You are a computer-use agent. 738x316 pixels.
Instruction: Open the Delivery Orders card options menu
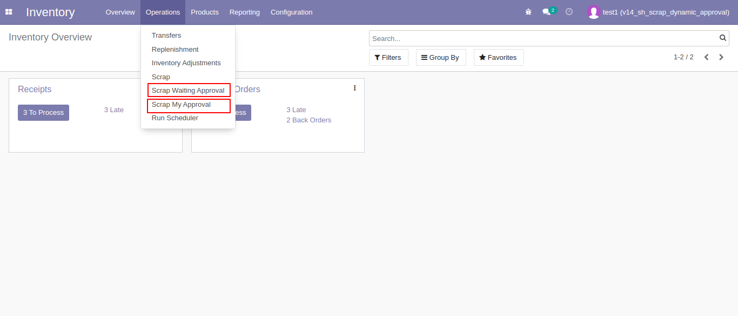[354, 88]
